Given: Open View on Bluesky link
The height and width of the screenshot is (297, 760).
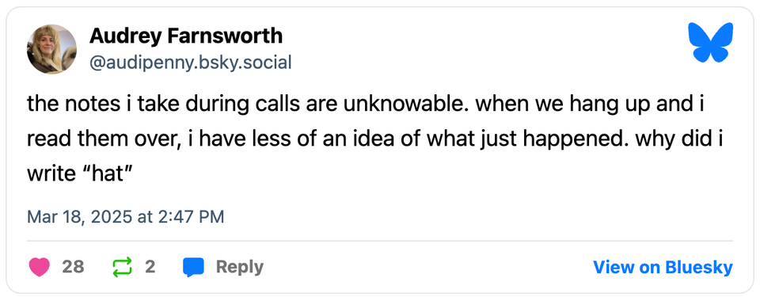Looking at the screenshot, I should (x=663, y=267).
